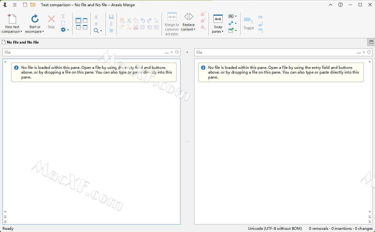Image resolution: width=375 pixels, height=232 pixels.
Task: Click Start or recompare
Action: click(35, 24)
